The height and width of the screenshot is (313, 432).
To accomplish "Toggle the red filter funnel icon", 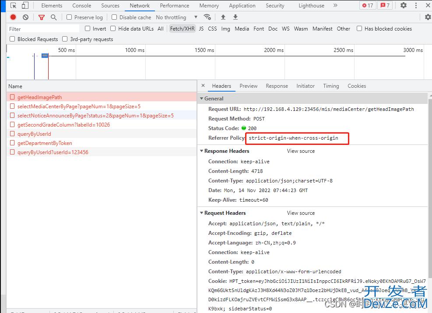I will pos(42,17).
